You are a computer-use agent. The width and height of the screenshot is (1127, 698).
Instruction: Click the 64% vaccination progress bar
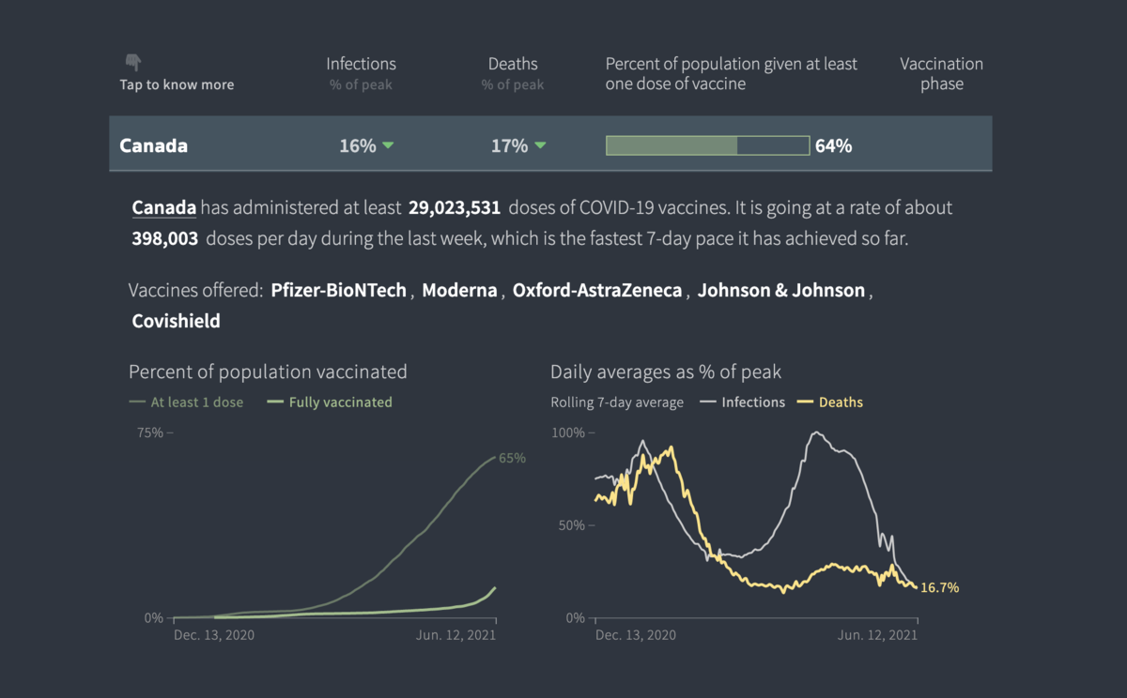[x=707, y=145]
